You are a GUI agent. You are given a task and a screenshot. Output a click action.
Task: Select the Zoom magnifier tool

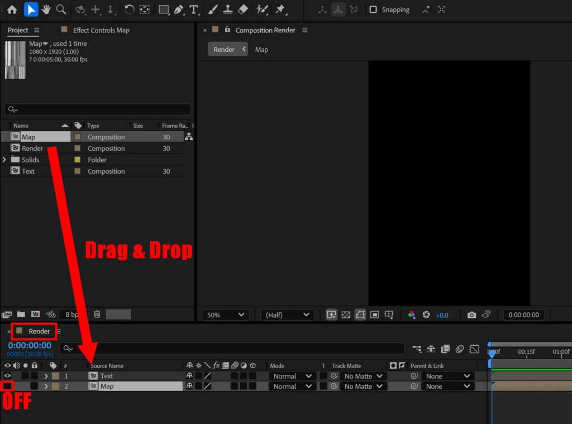(61, 9)
